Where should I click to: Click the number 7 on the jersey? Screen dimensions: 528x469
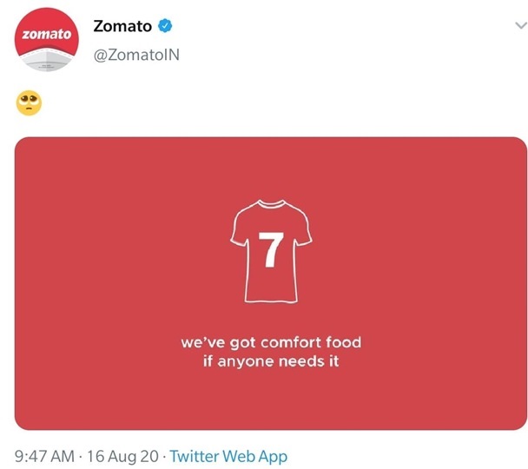[x=271, y=251]
